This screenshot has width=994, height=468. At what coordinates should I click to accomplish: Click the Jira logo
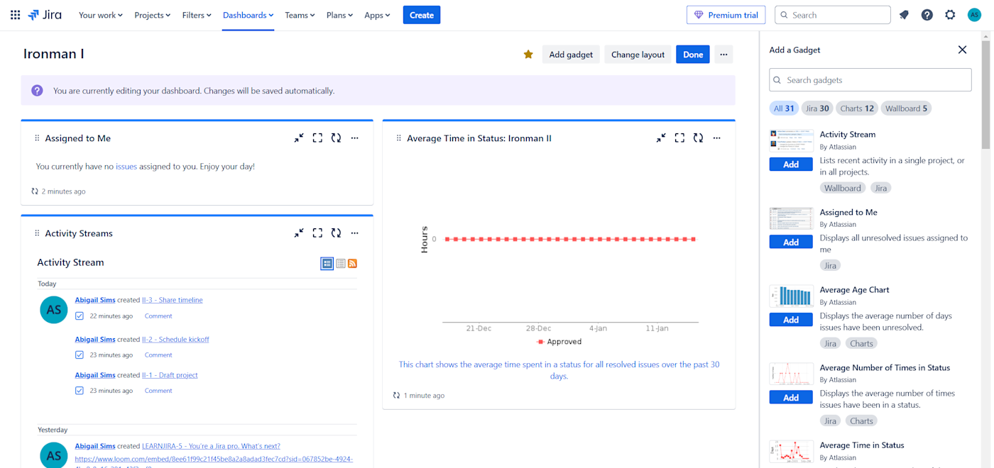pyautogui.click(x=45, y=15)
